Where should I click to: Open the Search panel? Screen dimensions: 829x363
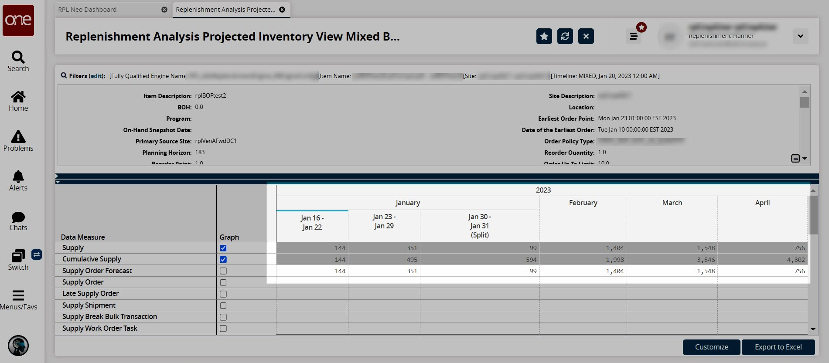[x=18, y=61]
